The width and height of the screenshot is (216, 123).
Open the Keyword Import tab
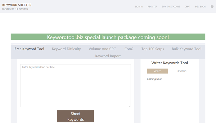click(x=108, y=56)
